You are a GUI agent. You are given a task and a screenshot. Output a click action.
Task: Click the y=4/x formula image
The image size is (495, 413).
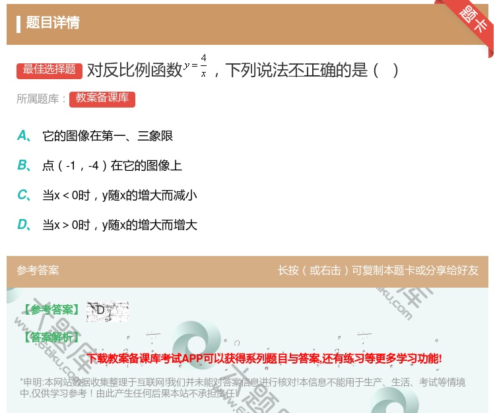(195, 65)
